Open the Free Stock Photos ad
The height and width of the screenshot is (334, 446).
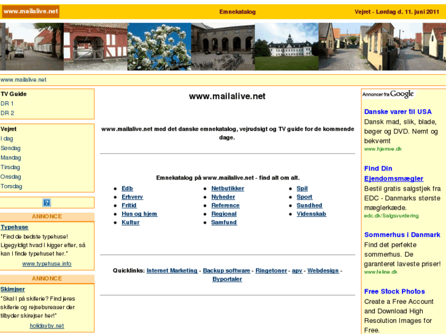click(394, 292)
